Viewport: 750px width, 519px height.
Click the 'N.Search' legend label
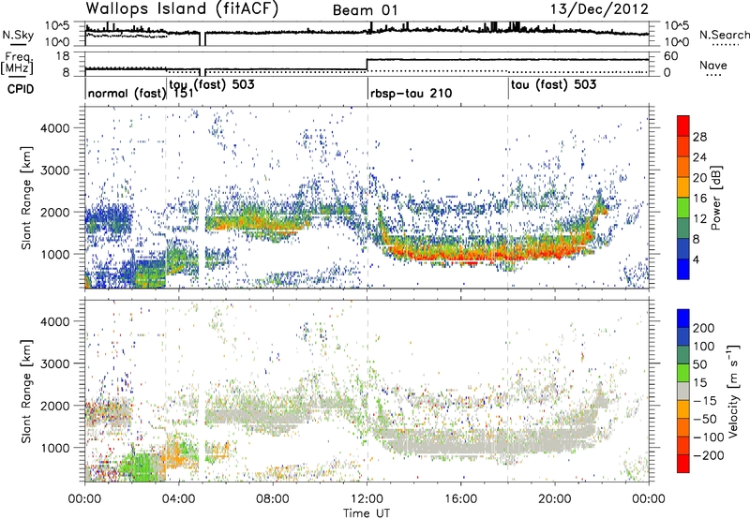click(724, 35)
